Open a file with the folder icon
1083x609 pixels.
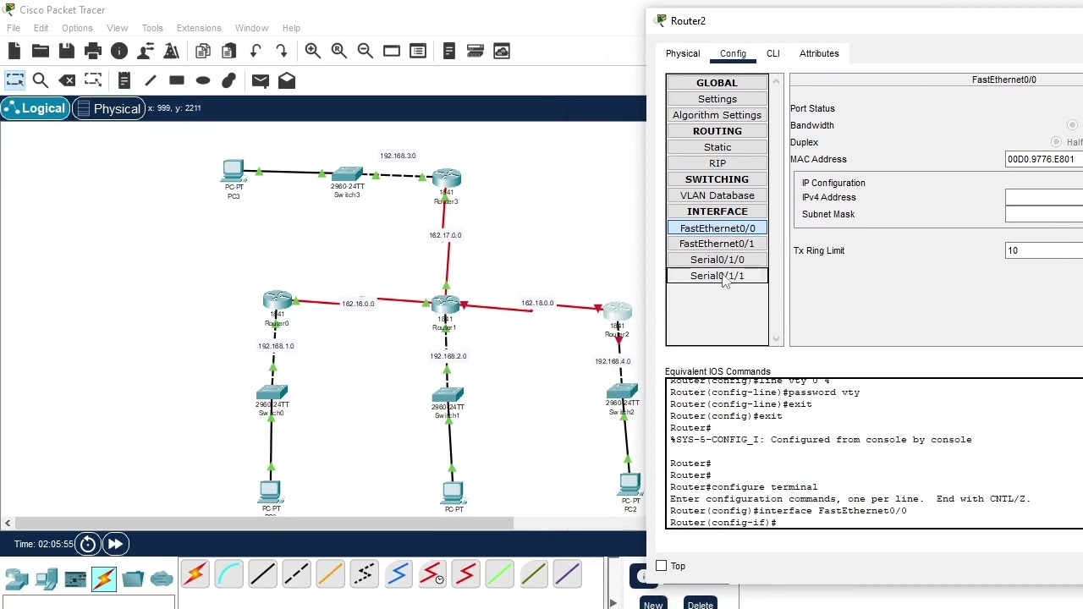point(41,52)
